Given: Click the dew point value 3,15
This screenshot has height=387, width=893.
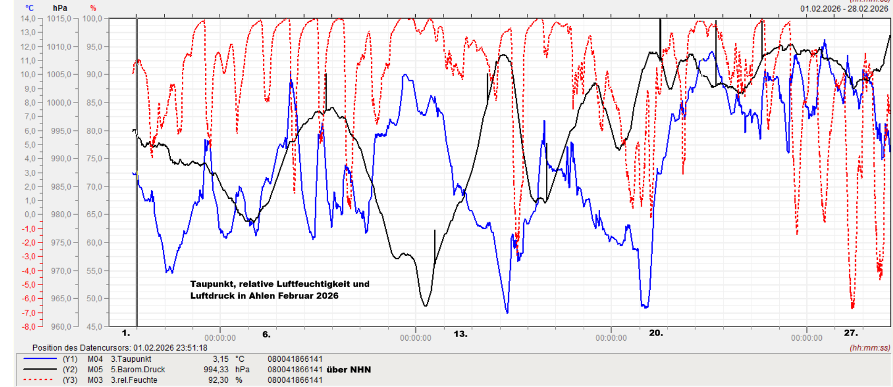Looking at the screenshot, I should [x=220, y=359].
